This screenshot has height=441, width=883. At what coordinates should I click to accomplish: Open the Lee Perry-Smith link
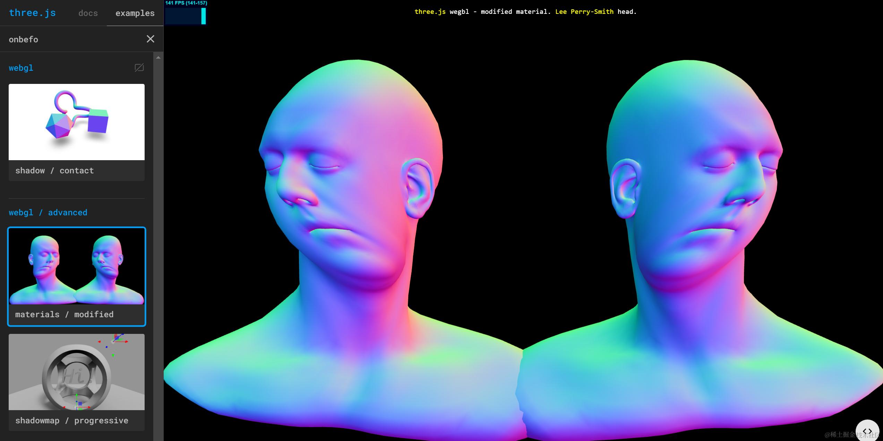[584, 11]
